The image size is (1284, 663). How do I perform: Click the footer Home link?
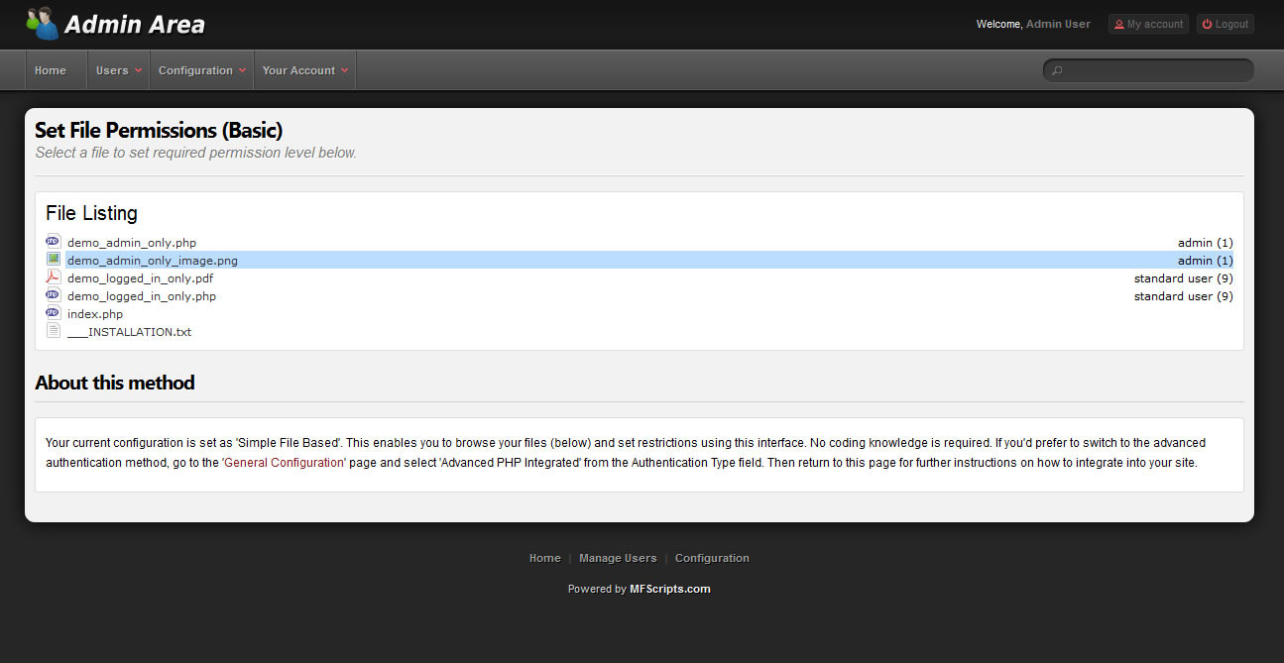[544, 558]
